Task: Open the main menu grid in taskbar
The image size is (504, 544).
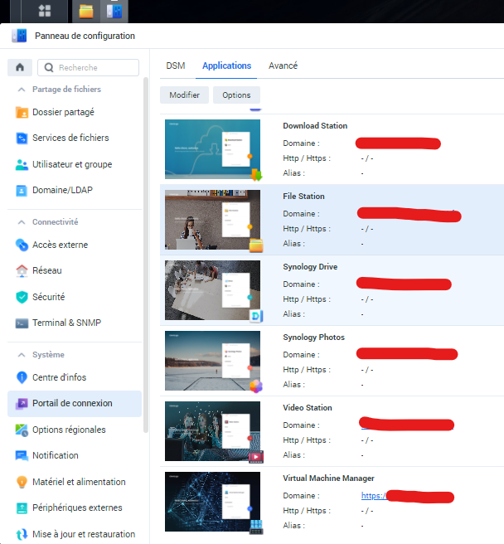Action: point(46,11)
